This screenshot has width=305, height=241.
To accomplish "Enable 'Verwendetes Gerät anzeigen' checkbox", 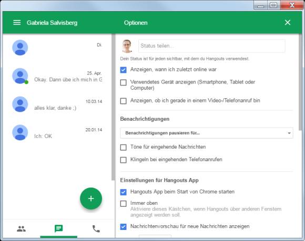I will coord(124,82).
